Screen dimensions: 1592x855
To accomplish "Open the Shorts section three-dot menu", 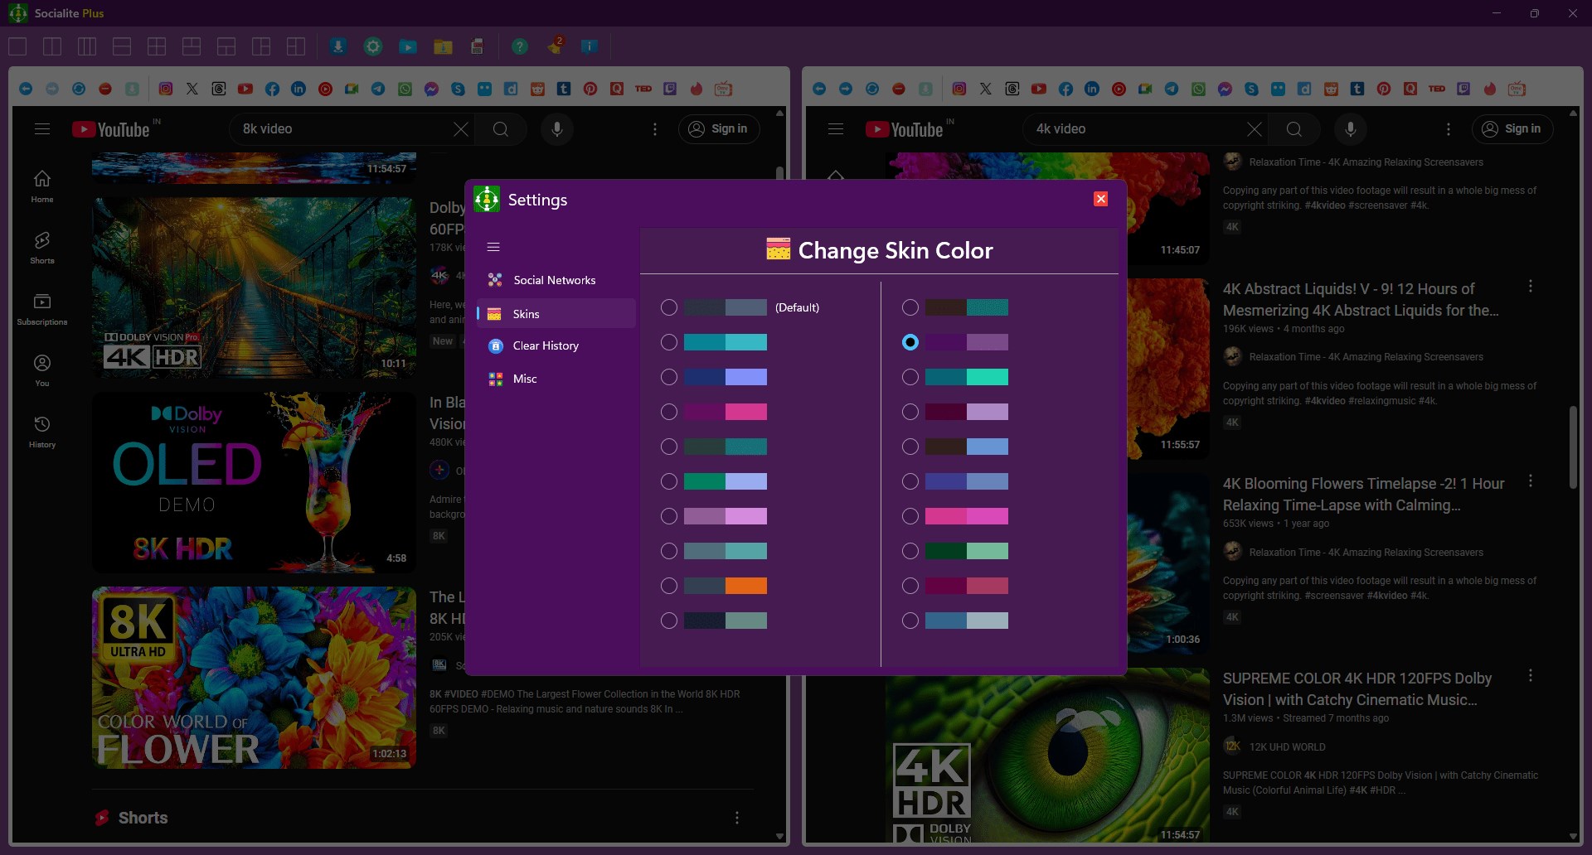I will click(737, 818).
